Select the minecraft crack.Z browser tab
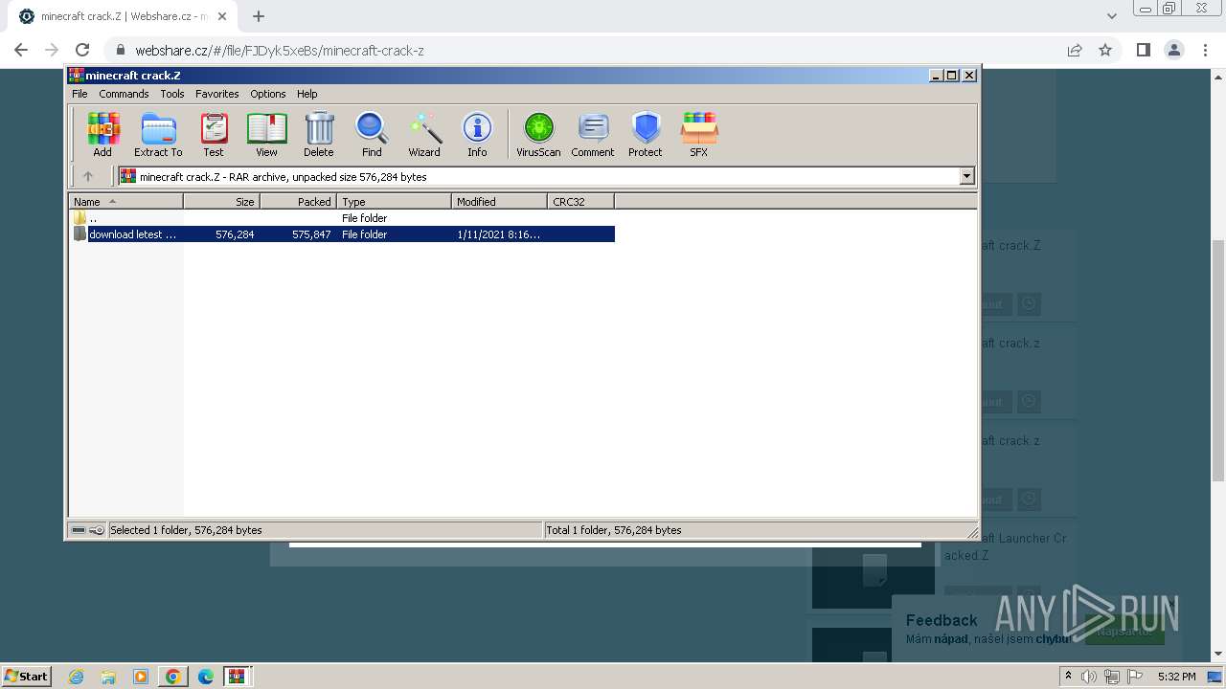Viewport: 1226px width, 689px height. (x=125, y=16)
